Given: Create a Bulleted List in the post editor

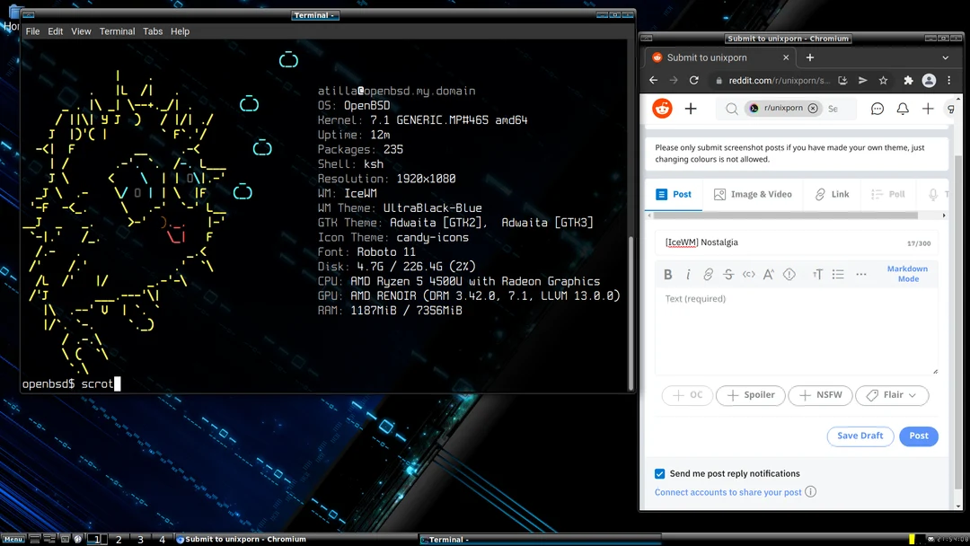Looking at the screenshot, I should [838, 274].
